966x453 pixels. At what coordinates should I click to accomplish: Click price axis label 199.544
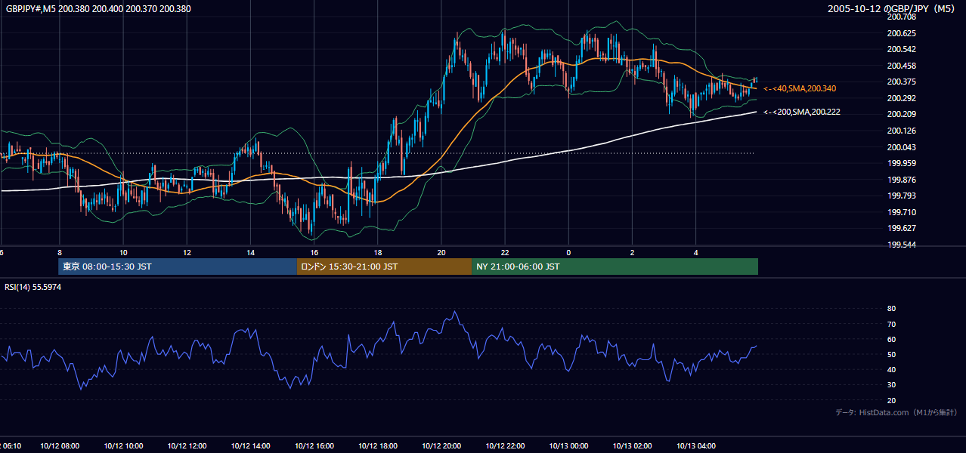pos(902,245)
